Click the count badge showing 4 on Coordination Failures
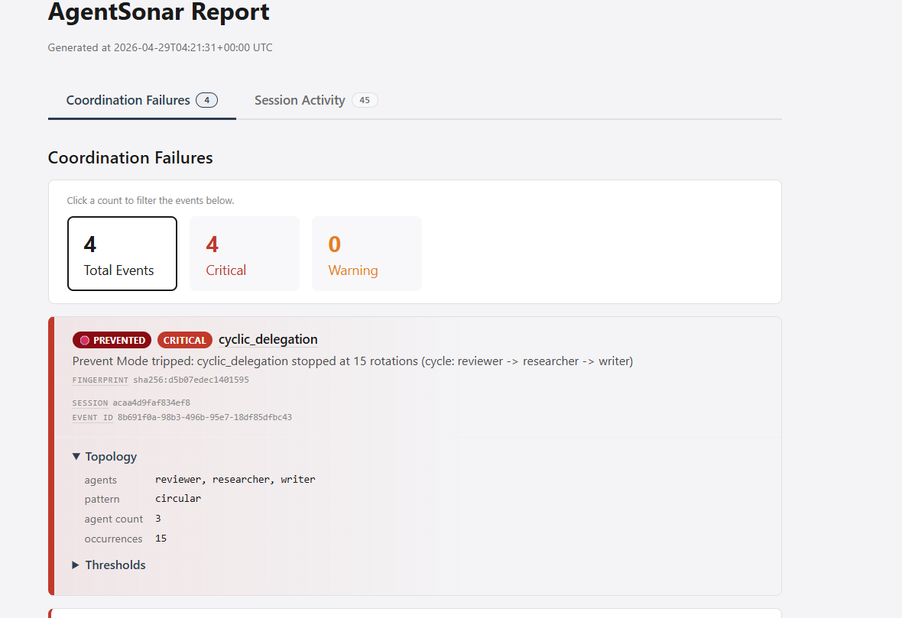902x618 pixels. coord(206,99)
